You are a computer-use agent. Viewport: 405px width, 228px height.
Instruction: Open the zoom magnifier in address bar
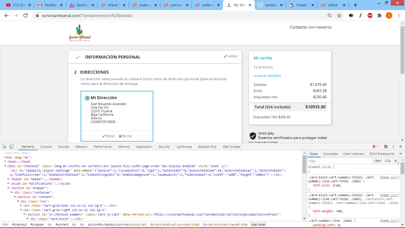[330, 15]
